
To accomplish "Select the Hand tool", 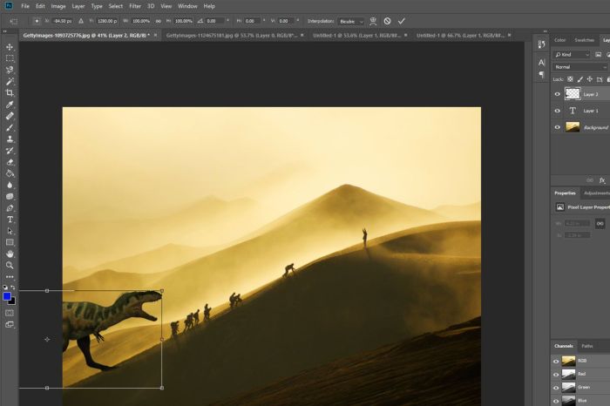I will click(10, 254).
